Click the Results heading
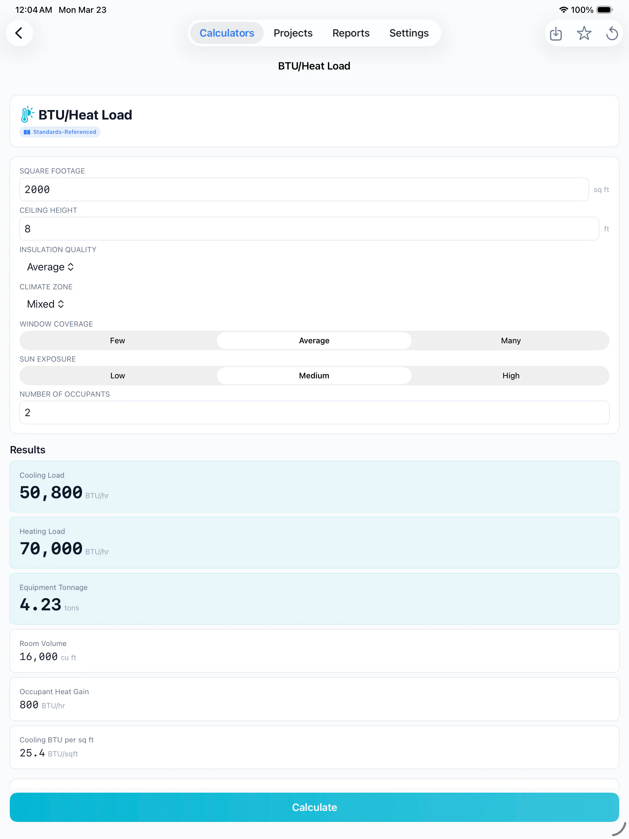Viewport: 629px width, 839px height. point(27,450)
